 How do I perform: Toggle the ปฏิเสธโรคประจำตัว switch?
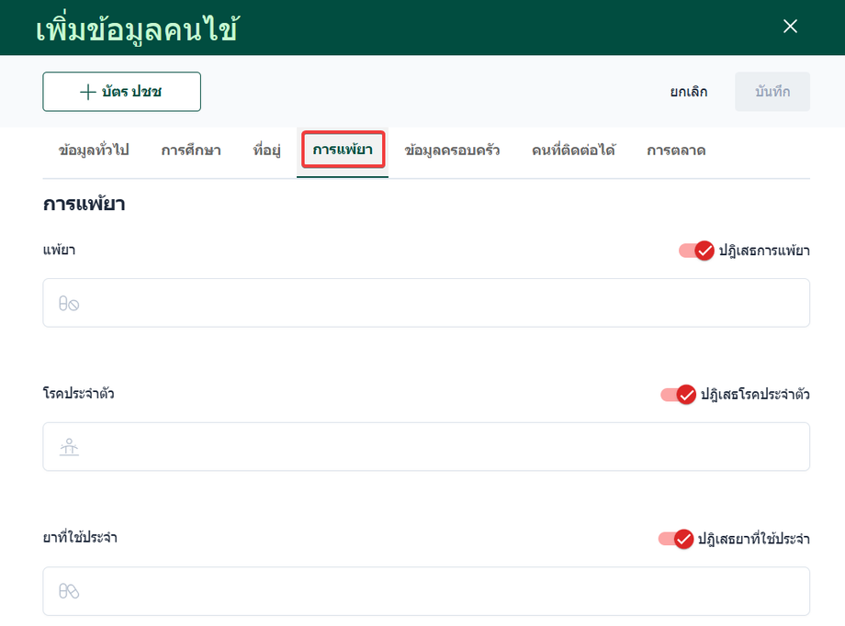click(678, 395)
